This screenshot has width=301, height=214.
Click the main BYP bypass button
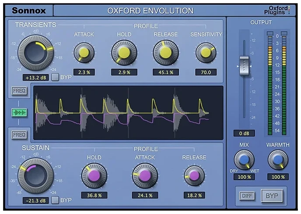(x=272, y=196)
